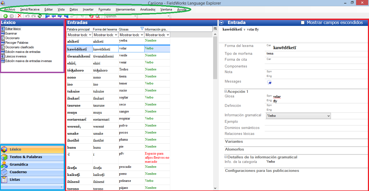The height and width of the screenshot is (191, 369).
Task: Open the Send/Receive menu
Action: (x=30, y=9)
